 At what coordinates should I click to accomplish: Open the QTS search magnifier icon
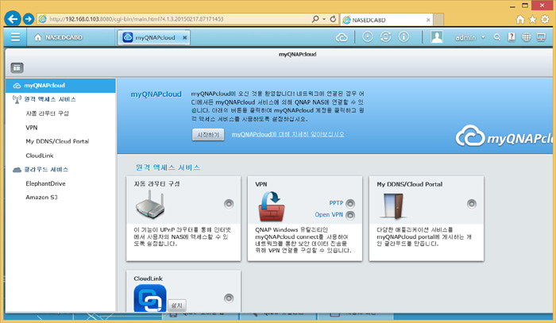point(496,37)
